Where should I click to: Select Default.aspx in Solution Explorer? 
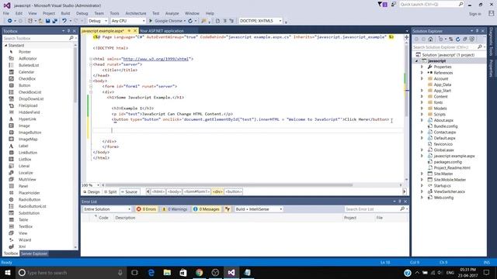444,138
